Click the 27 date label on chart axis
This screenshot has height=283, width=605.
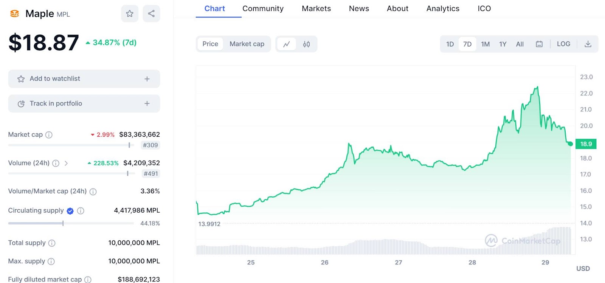(x=399, y=263)
